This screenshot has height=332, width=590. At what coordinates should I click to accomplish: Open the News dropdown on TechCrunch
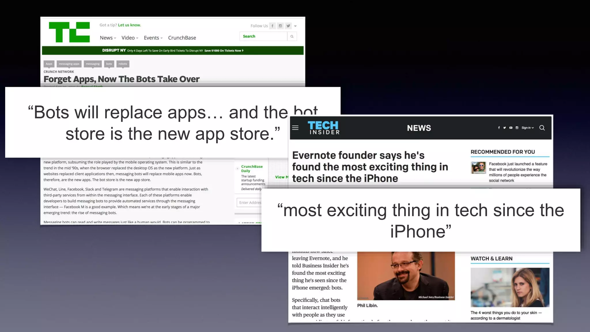(108, 38)
